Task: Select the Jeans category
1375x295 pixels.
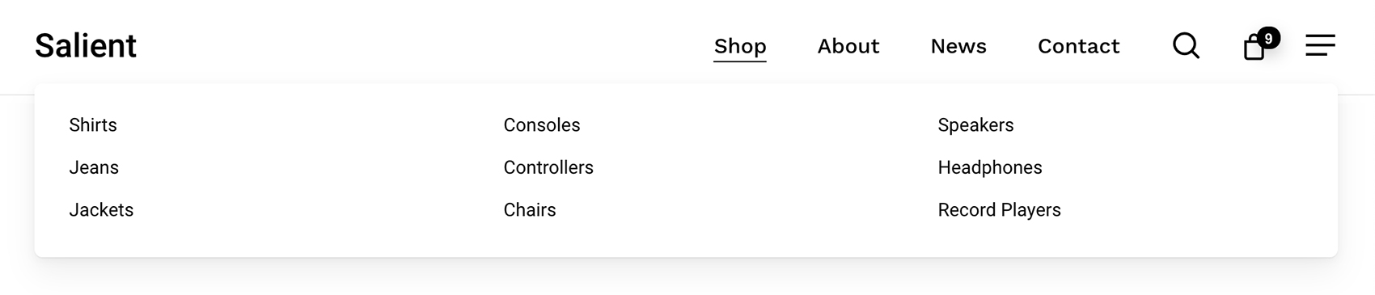Action: tap(94, 167)
